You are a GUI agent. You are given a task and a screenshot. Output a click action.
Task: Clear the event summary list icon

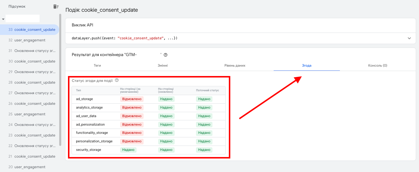(x=56, y=6)
